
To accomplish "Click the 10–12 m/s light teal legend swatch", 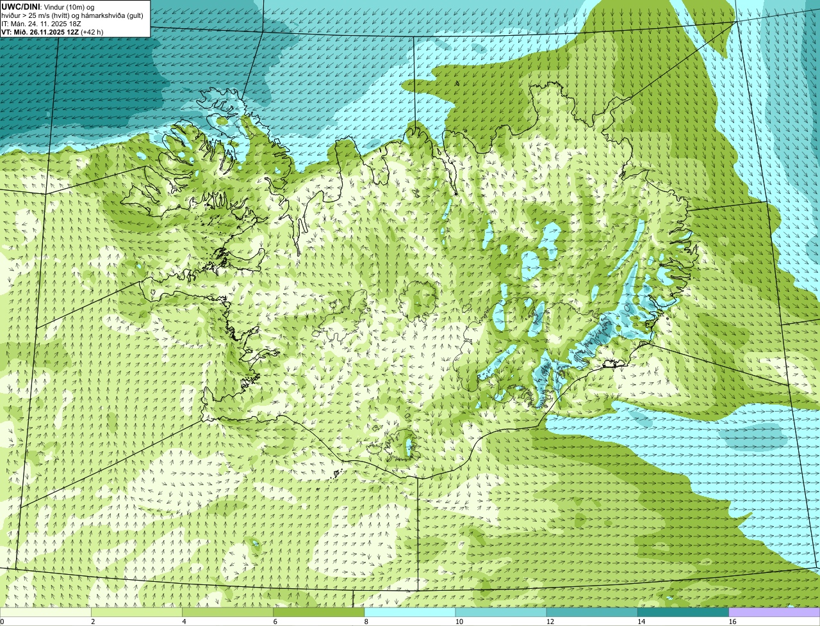I will tap(501, 612).
